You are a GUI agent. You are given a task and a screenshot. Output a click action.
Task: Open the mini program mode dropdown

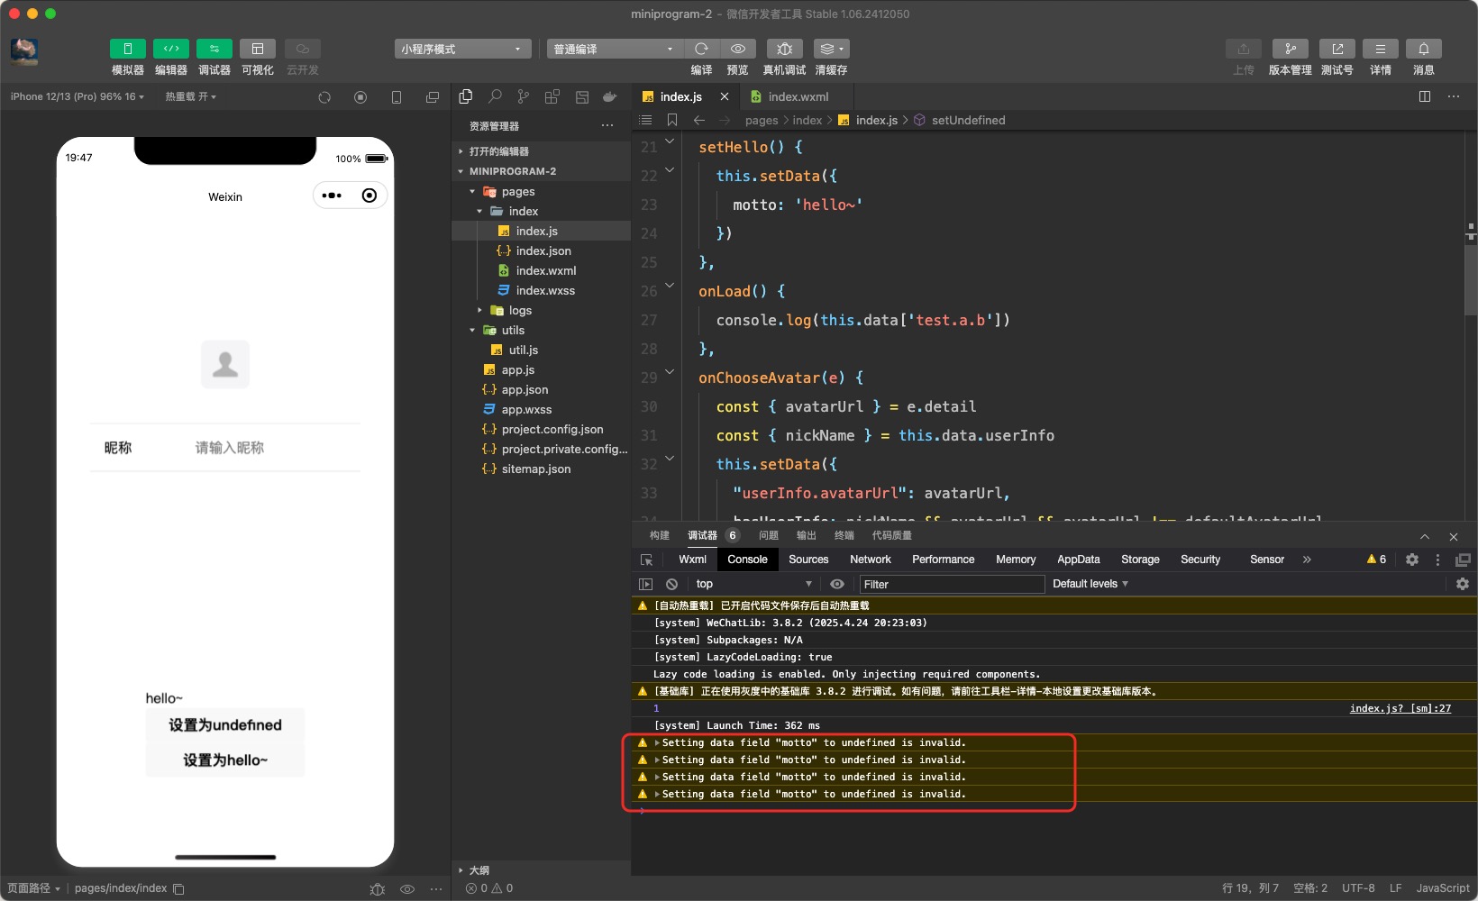462,49
